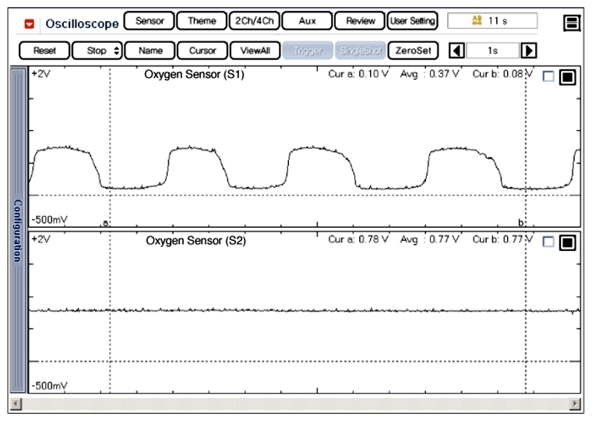The width and height of the screenshot is (592, 421).
Task: Open the Theme menu
Action: pyautogui.click(x=202, y=21)
